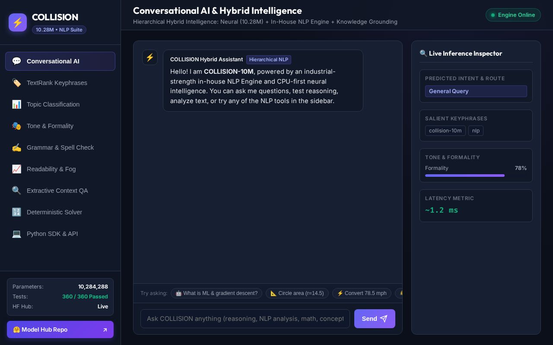Open Grammar & Spell Check
This screenshot has width=553, height=345.
click(60, 147)
